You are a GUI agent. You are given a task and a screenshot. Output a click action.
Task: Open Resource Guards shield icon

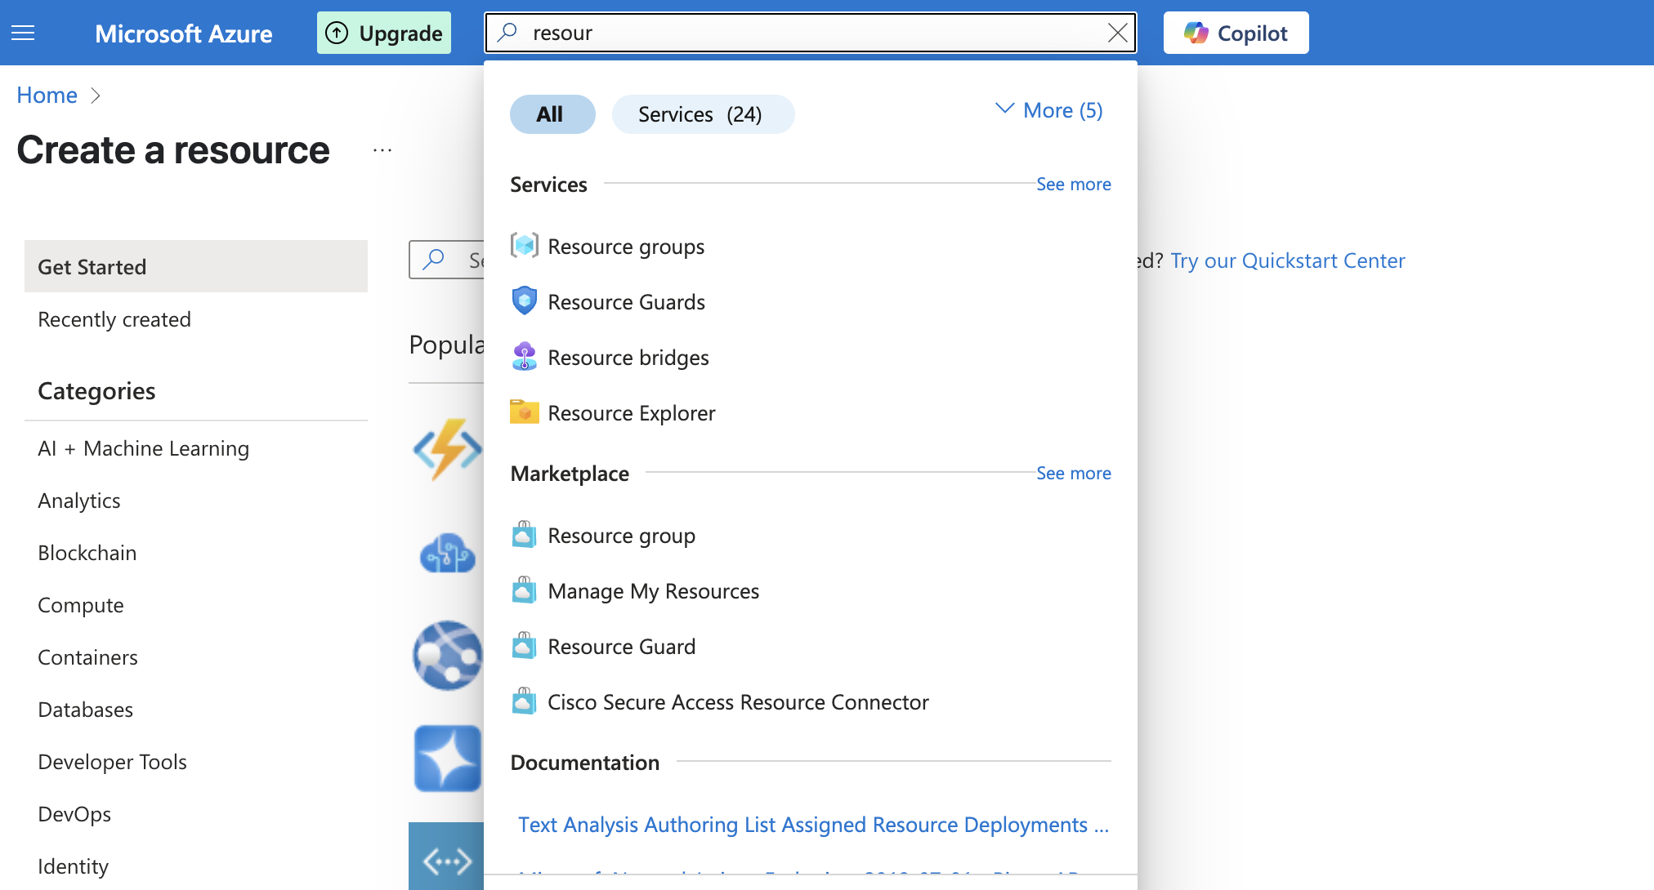pos(524,301)
